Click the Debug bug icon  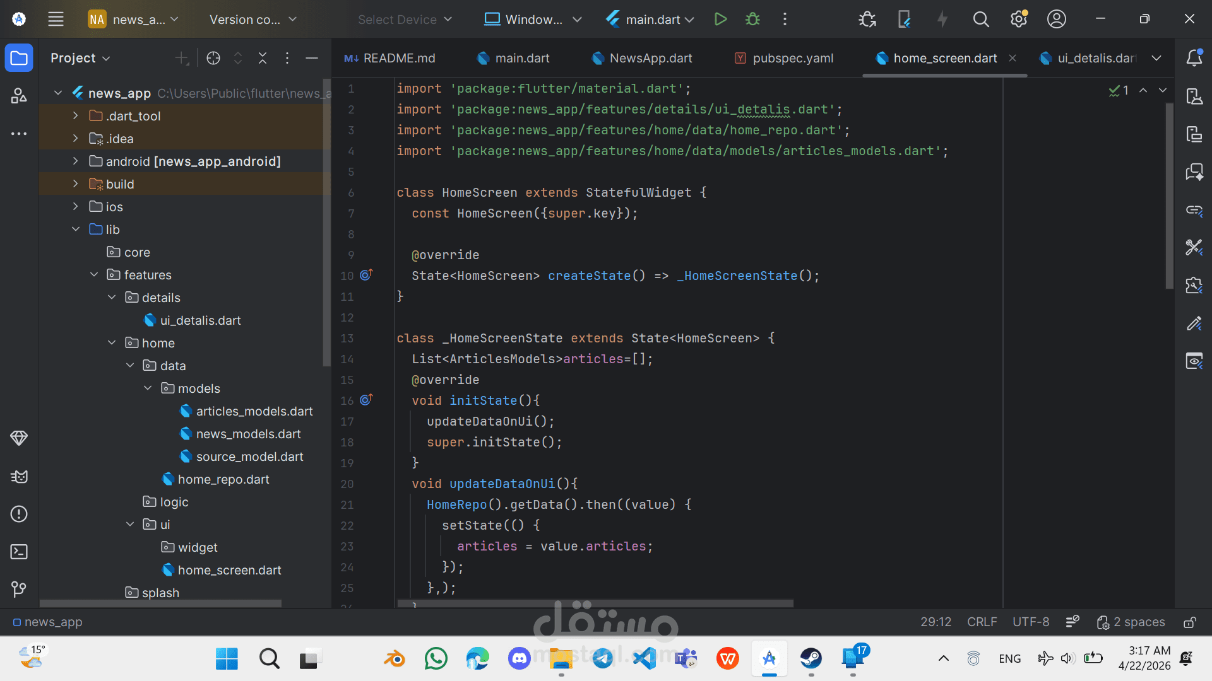[752, 20]
